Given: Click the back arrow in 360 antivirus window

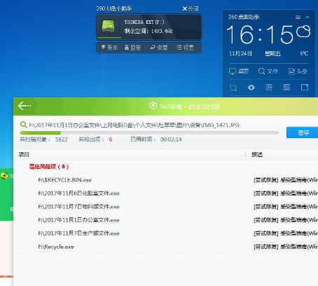Looking at the screenshot, I should 25,106.
